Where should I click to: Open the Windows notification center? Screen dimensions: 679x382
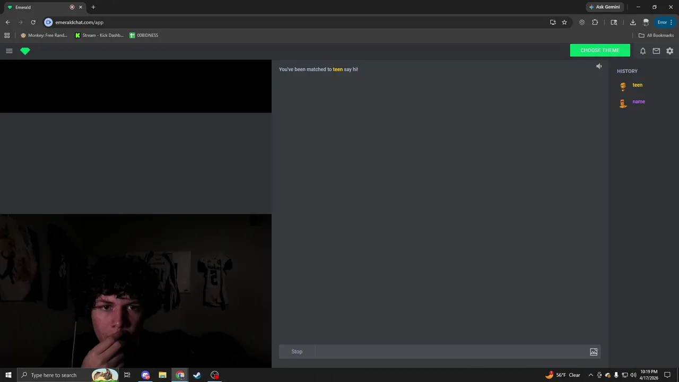point(667,375)
